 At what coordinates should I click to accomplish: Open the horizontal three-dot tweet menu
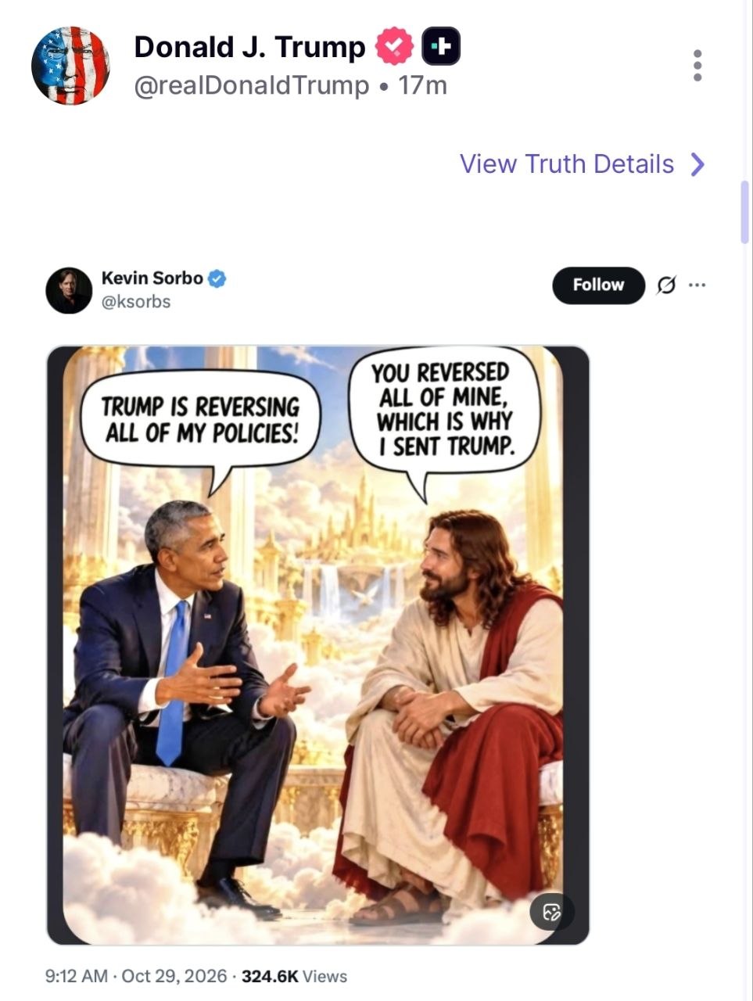point(697,285)
